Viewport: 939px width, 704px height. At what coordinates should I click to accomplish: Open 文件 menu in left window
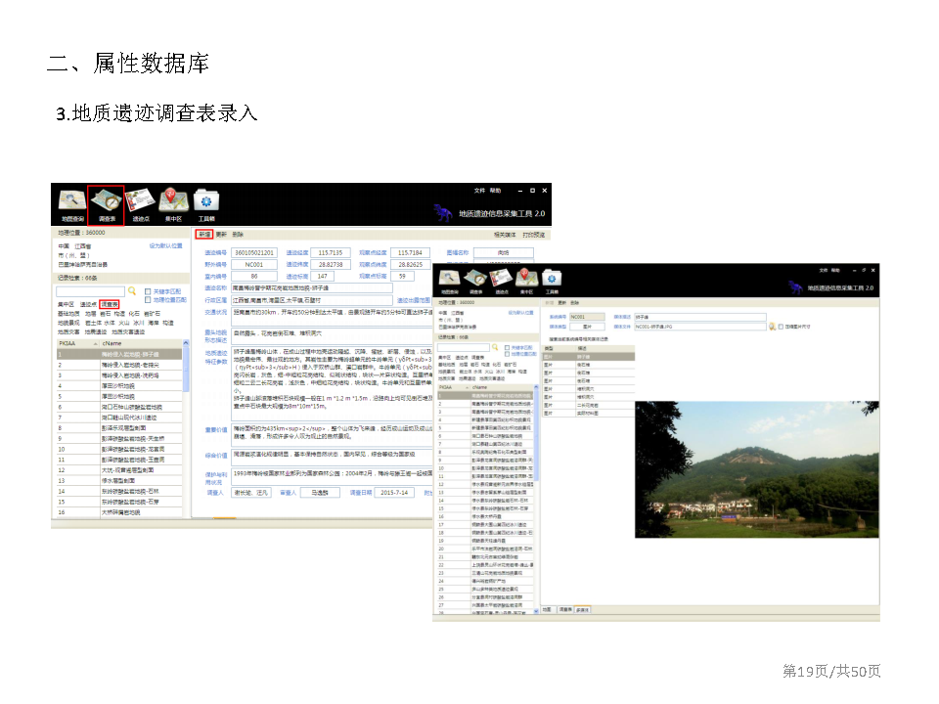click(479, 191)
